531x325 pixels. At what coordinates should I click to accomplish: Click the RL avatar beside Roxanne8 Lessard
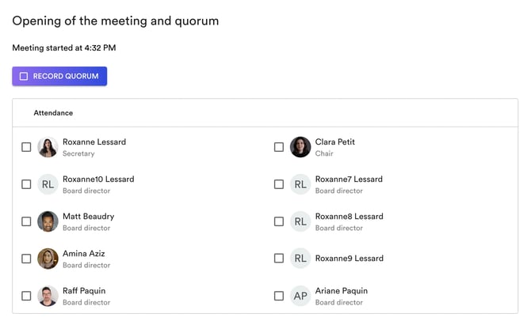coord(300,221)
